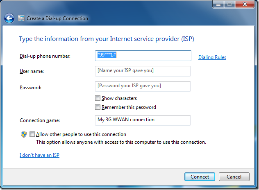259x190 pixels.
Task: Click the blue back arrow button
Action: point(9,18)
